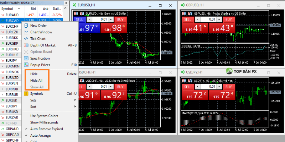Viewport: 285px width, 142px height.
Task: Choose Hide All from the menu
Action: 50,81
